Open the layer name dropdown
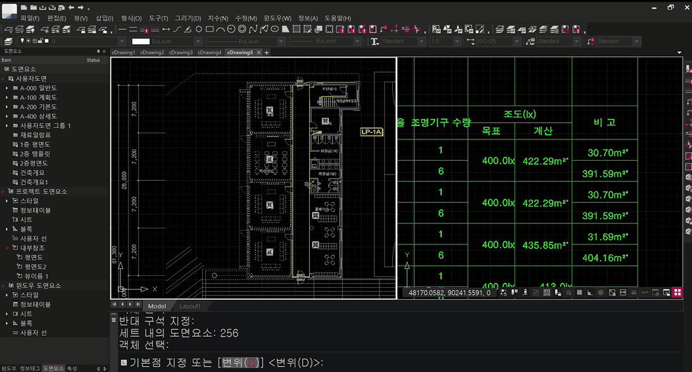 click(x=122, y=41)
